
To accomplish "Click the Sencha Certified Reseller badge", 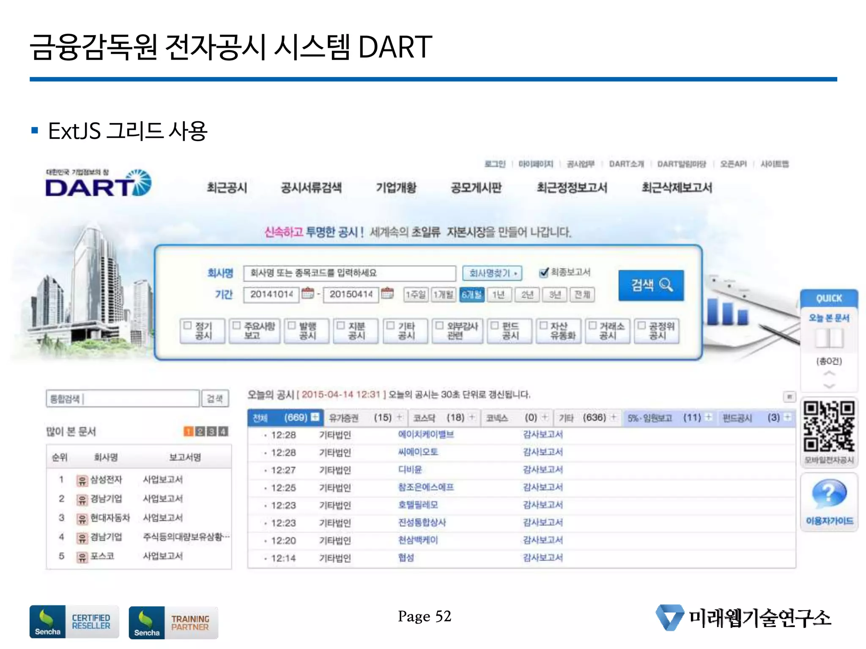I will [x=74, y=622].
